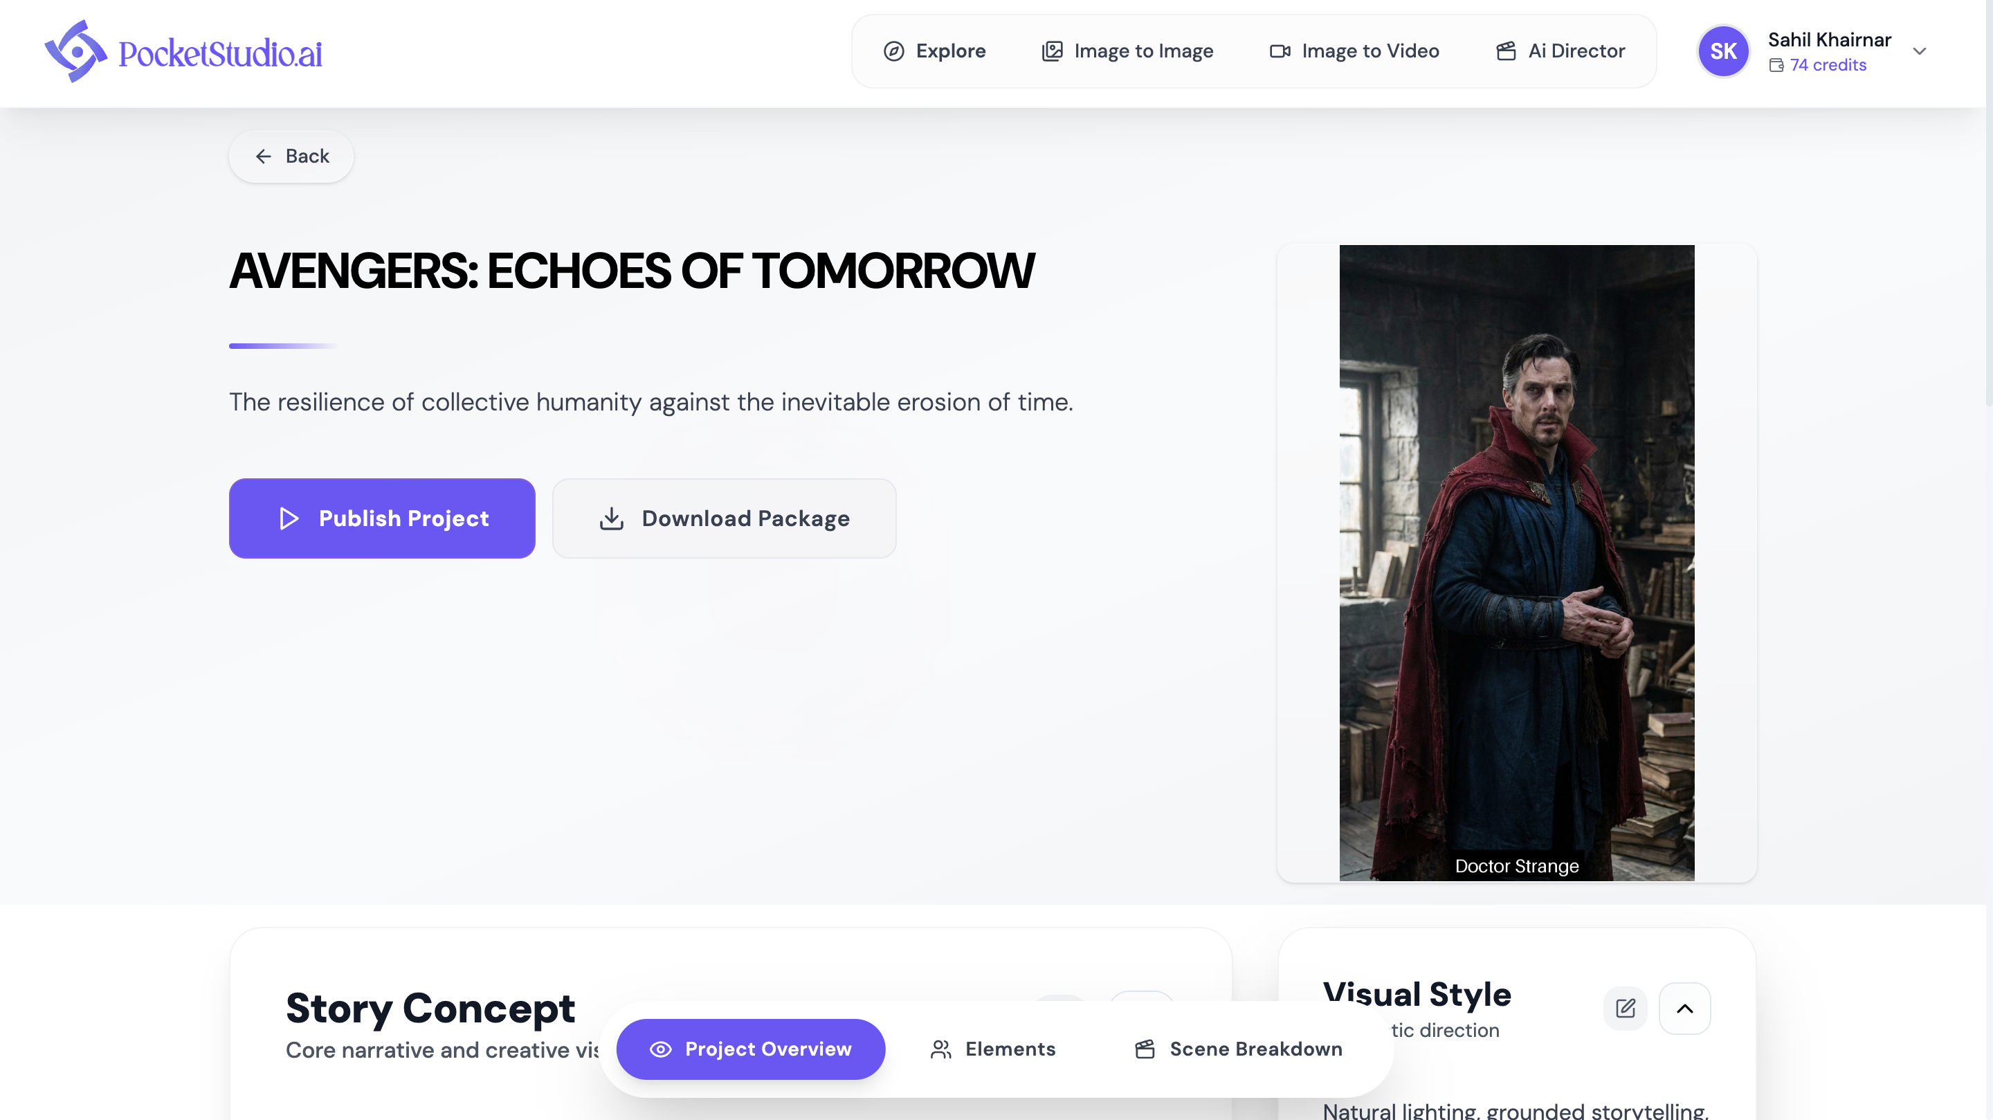
Task: Click the PocketStudio.ai logo icon
Action: [76, 51]
